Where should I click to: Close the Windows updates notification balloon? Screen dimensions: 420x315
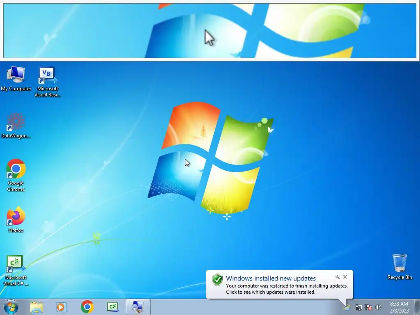click(x=345, y=277)
